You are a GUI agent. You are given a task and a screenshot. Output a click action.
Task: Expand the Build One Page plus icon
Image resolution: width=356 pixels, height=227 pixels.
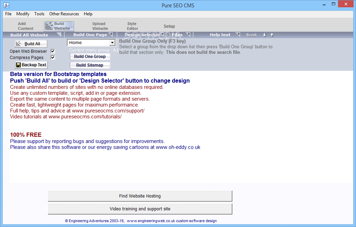111,34
